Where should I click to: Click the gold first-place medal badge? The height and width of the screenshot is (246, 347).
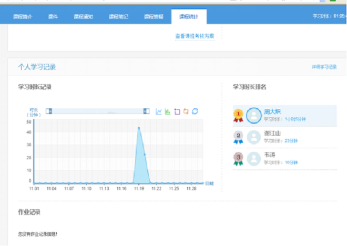tap(239, 115)
